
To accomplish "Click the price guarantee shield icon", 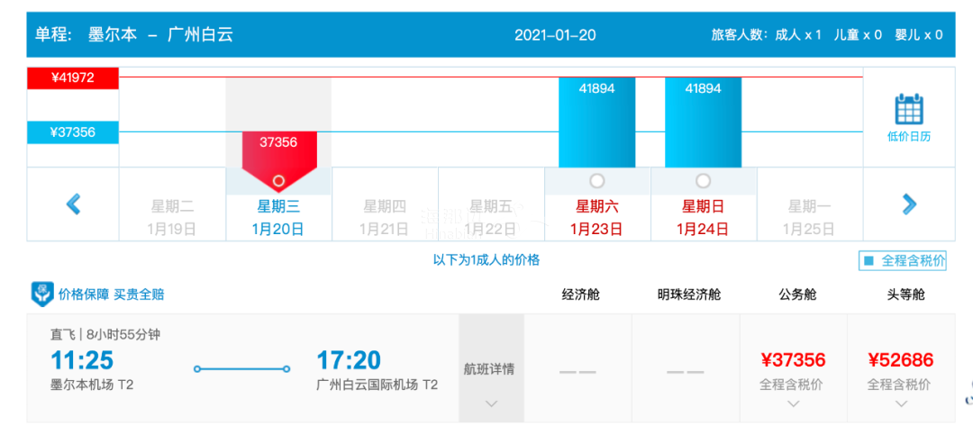I will tap(42, 294).
